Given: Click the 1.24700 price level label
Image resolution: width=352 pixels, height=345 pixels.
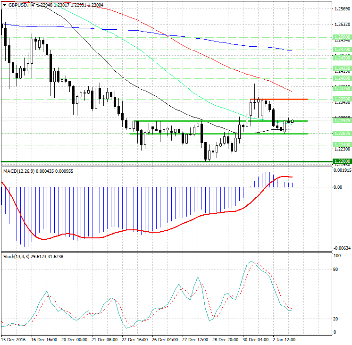Looking at the screenshot, I should (x=341, y=49).
